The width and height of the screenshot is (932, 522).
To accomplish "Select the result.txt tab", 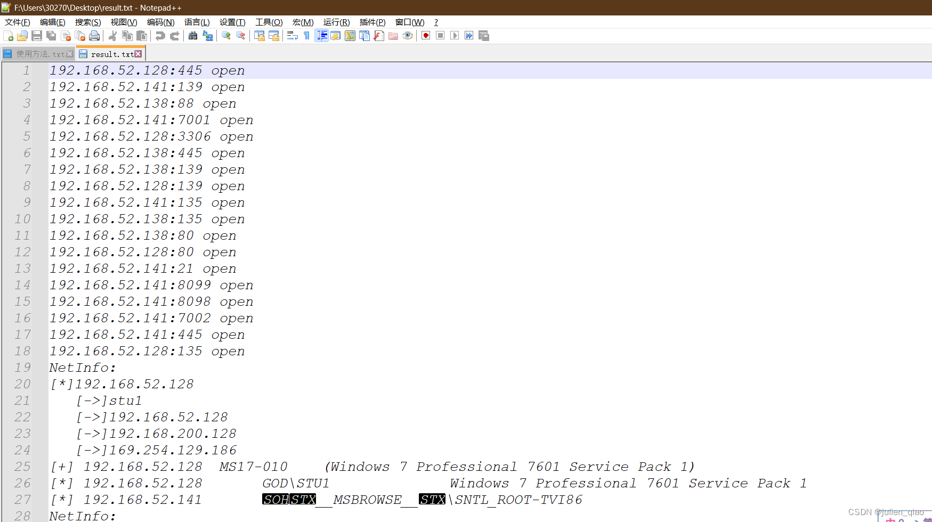I will [111, 54].
